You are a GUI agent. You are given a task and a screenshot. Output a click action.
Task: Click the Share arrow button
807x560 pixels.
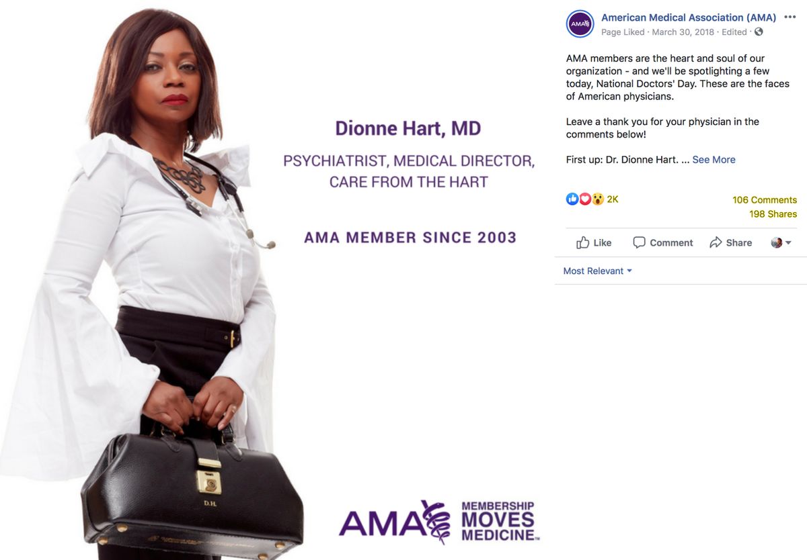click(730, 242)
